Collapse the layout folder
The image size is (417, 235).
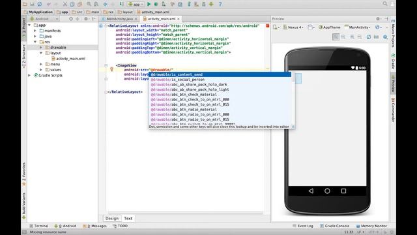click(41, 53)
